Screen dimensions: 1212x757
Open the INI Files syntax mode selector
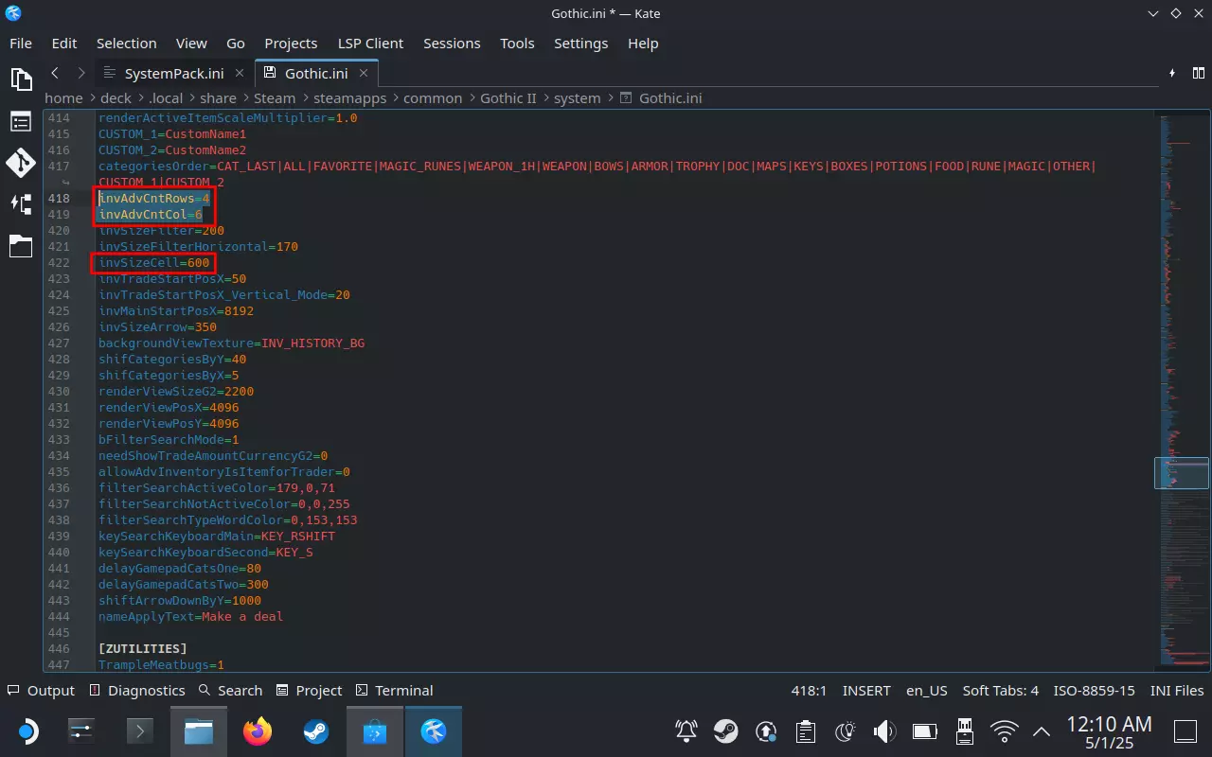tap(1177, 691)
